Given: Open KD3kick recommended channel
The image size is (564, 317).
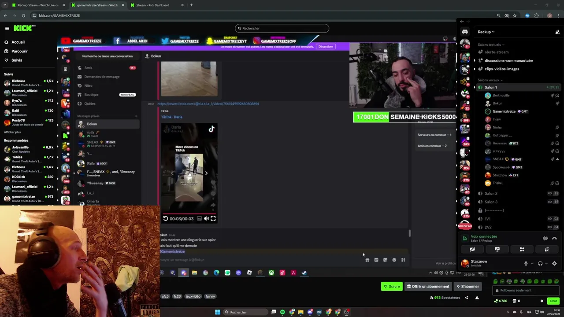Looking at the screenshot, I should pyautogui.click(x=29, y=179).
